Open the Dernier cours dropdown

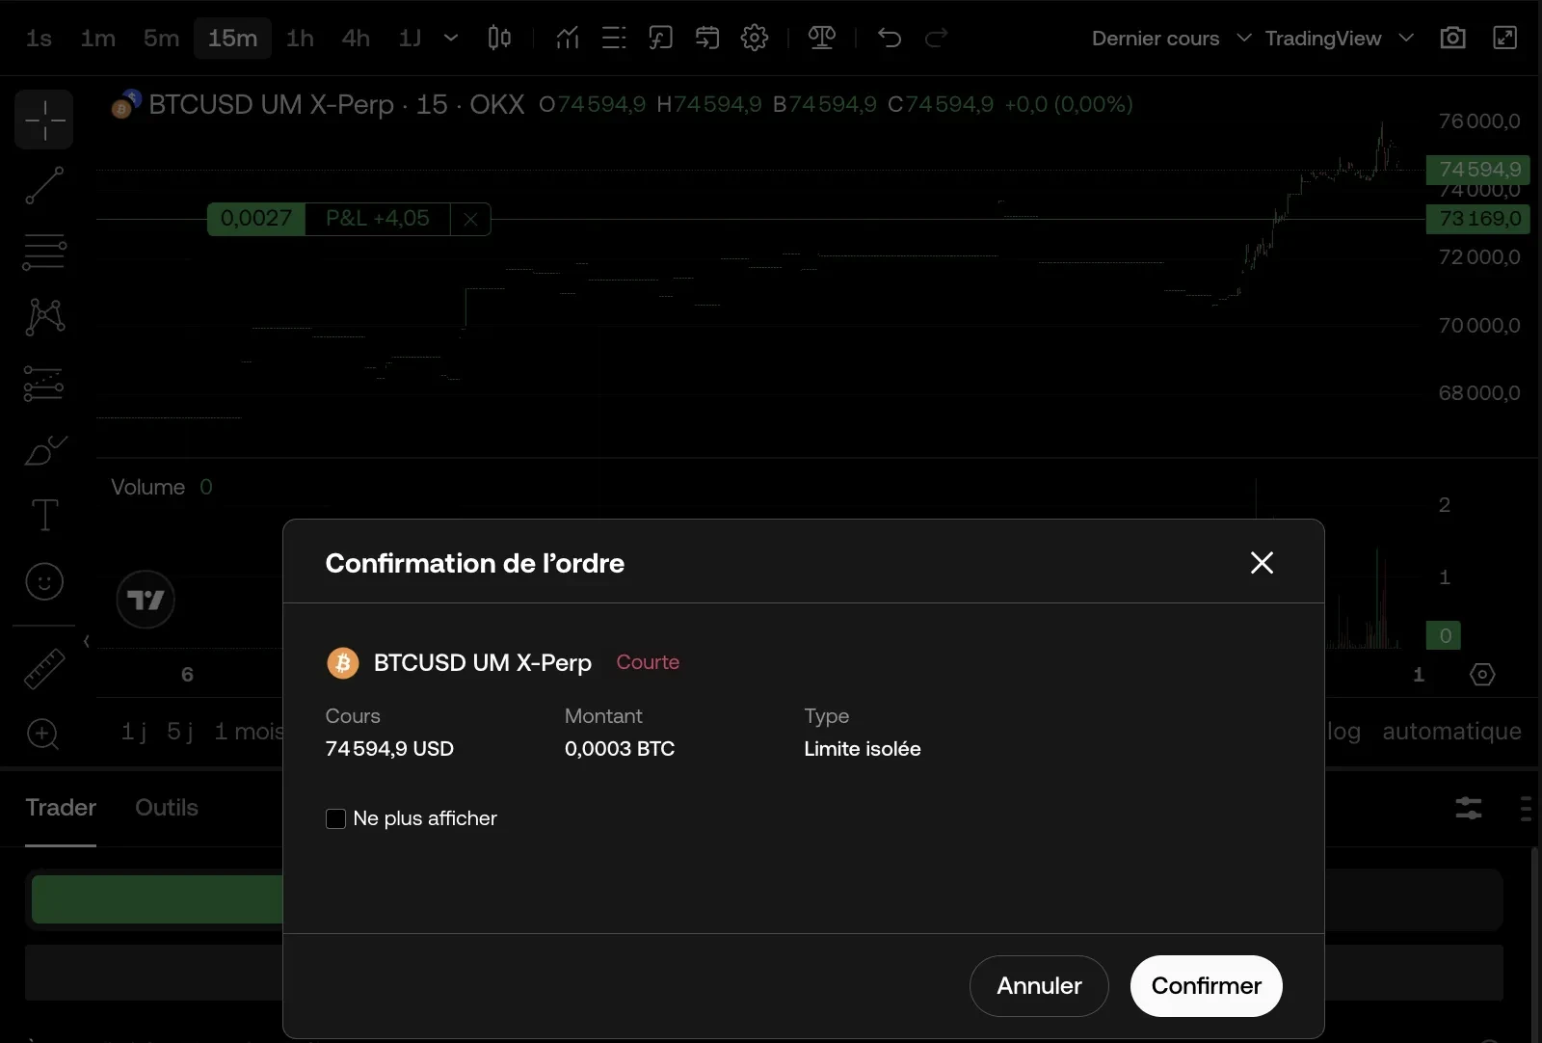tap(1170, 38)
